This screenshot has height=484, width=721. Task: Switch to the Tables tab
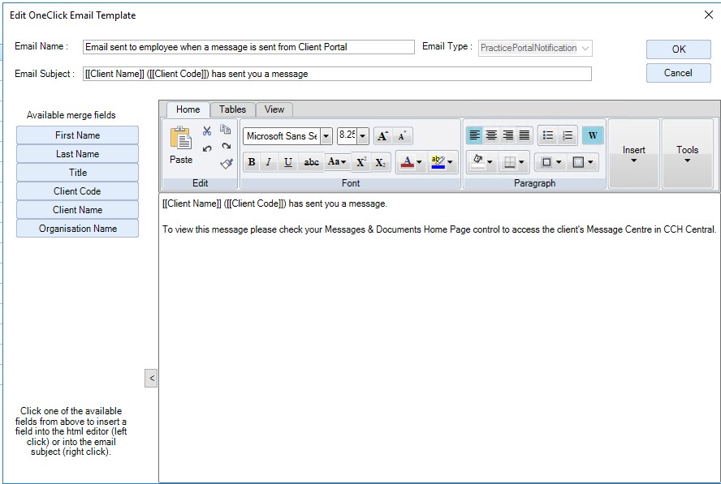click(232, 109)
